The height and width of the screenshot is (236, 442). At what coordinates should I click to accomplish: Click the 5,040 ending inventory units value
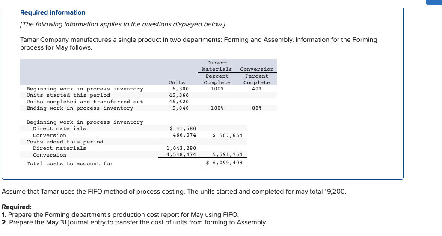tap(181, 108)
